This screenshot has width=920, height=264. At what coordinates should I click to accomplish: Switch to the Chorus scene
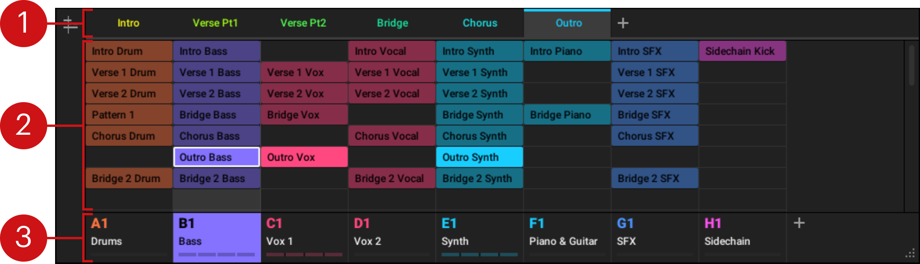(480, 23)
